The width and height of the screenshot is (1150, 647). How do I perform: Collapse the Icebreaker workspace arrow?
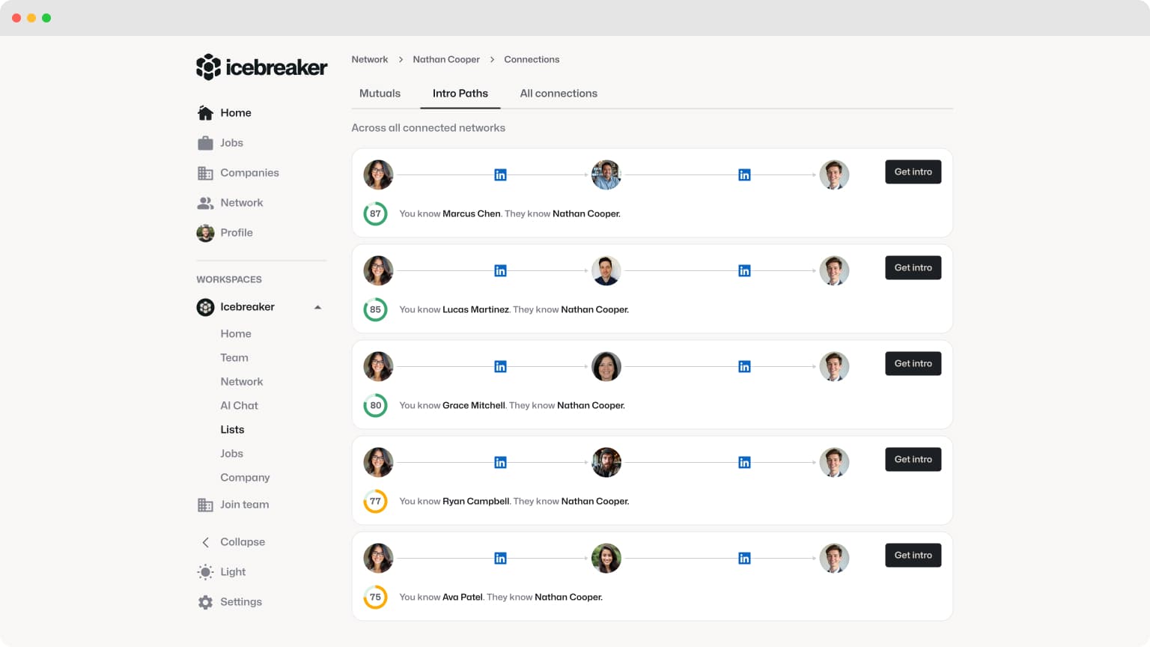point(317,307)
